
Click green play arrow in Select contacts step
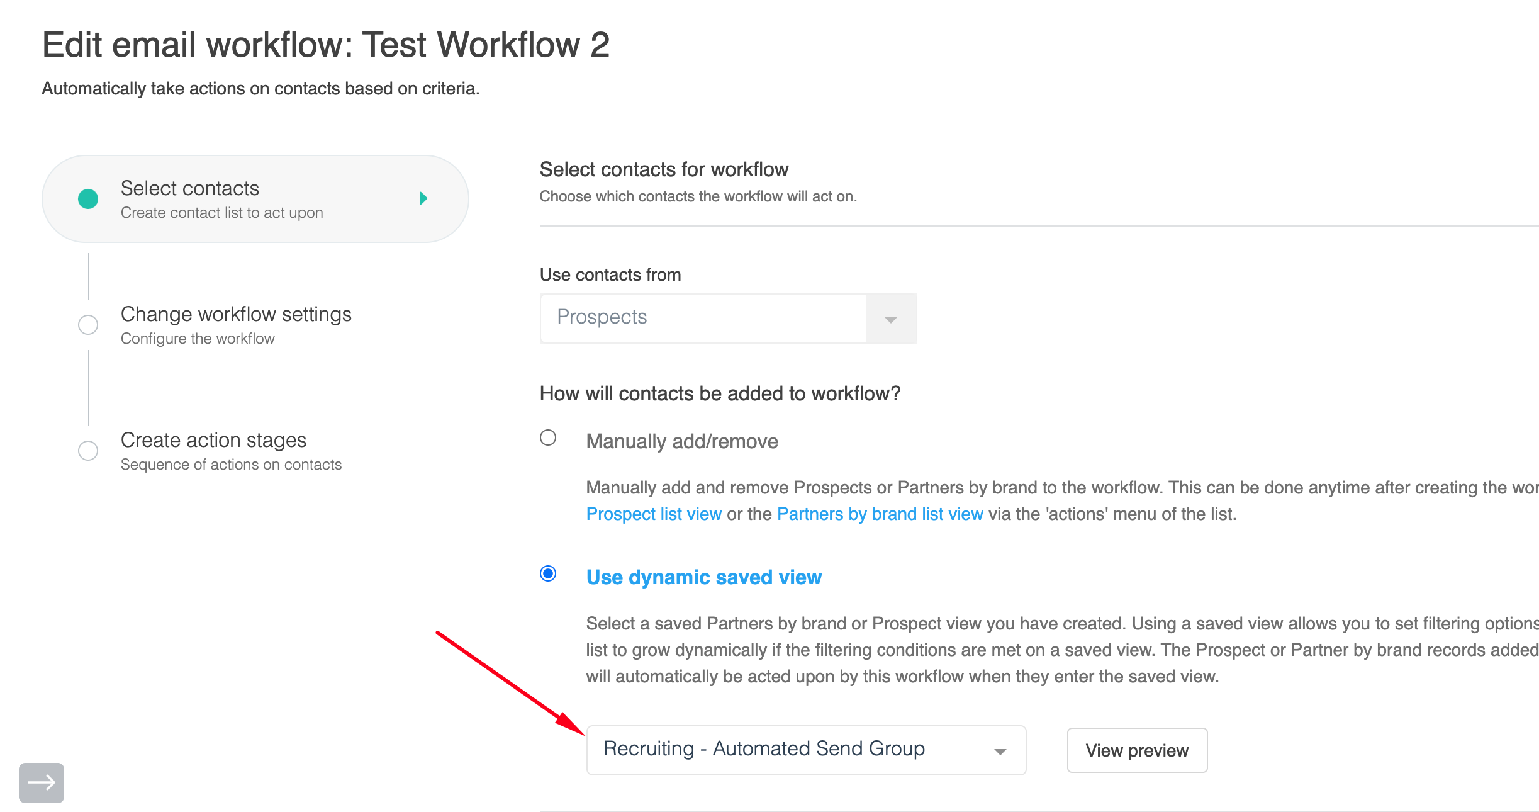coord(423,198)
